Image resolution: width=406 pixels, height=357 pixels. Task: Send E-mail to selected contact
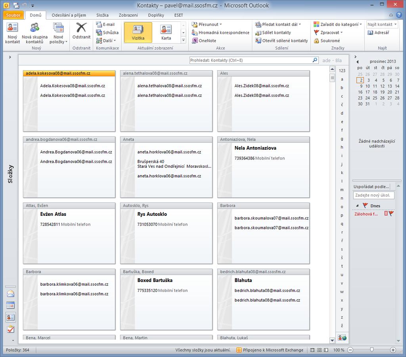(x=105, y=24)
